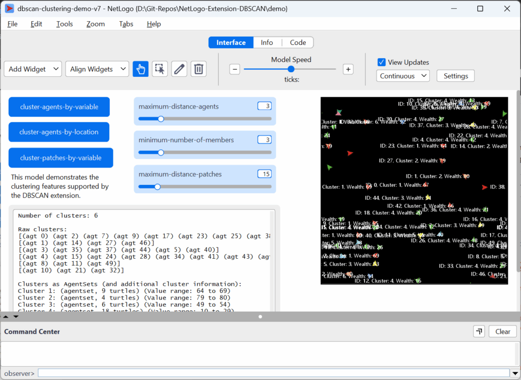Click turtle label 'ID: 27, Cluster: 2, Wealth: 79'

(412, 161)
